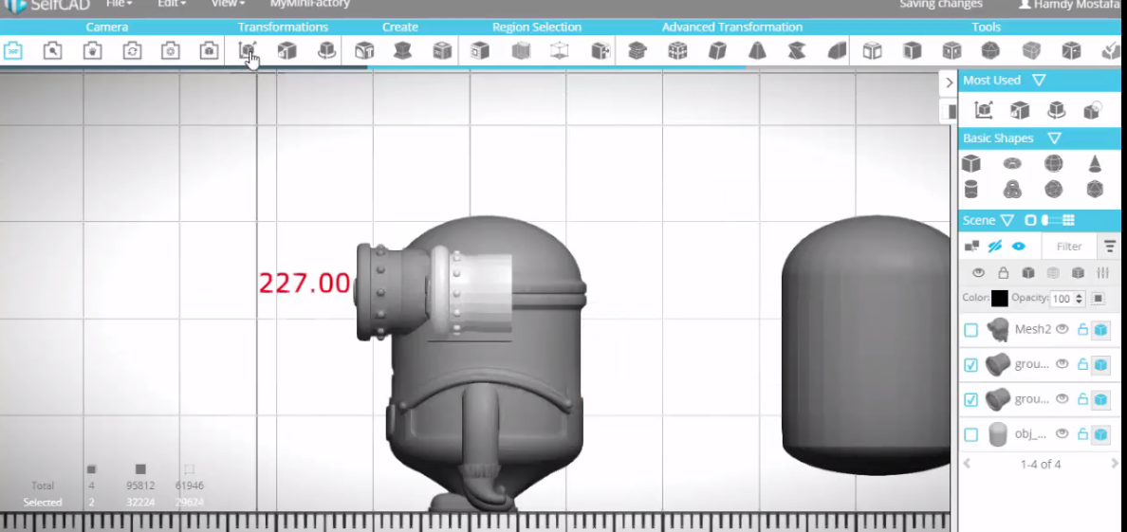
Task: Pick the stacked layers icon in Advanced Transformation
Action: pyautogui.click(x=637, y=51)
